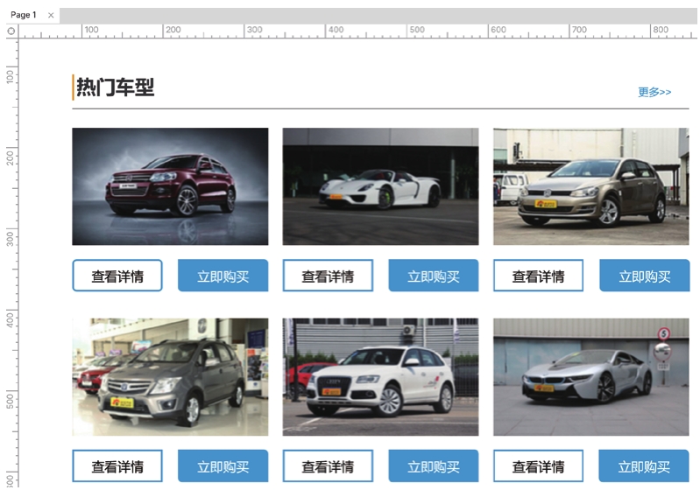This screenshot has width=700, height=490.
Task: Click 查看详情 under the white Porsche
Action: coord(328,276)
